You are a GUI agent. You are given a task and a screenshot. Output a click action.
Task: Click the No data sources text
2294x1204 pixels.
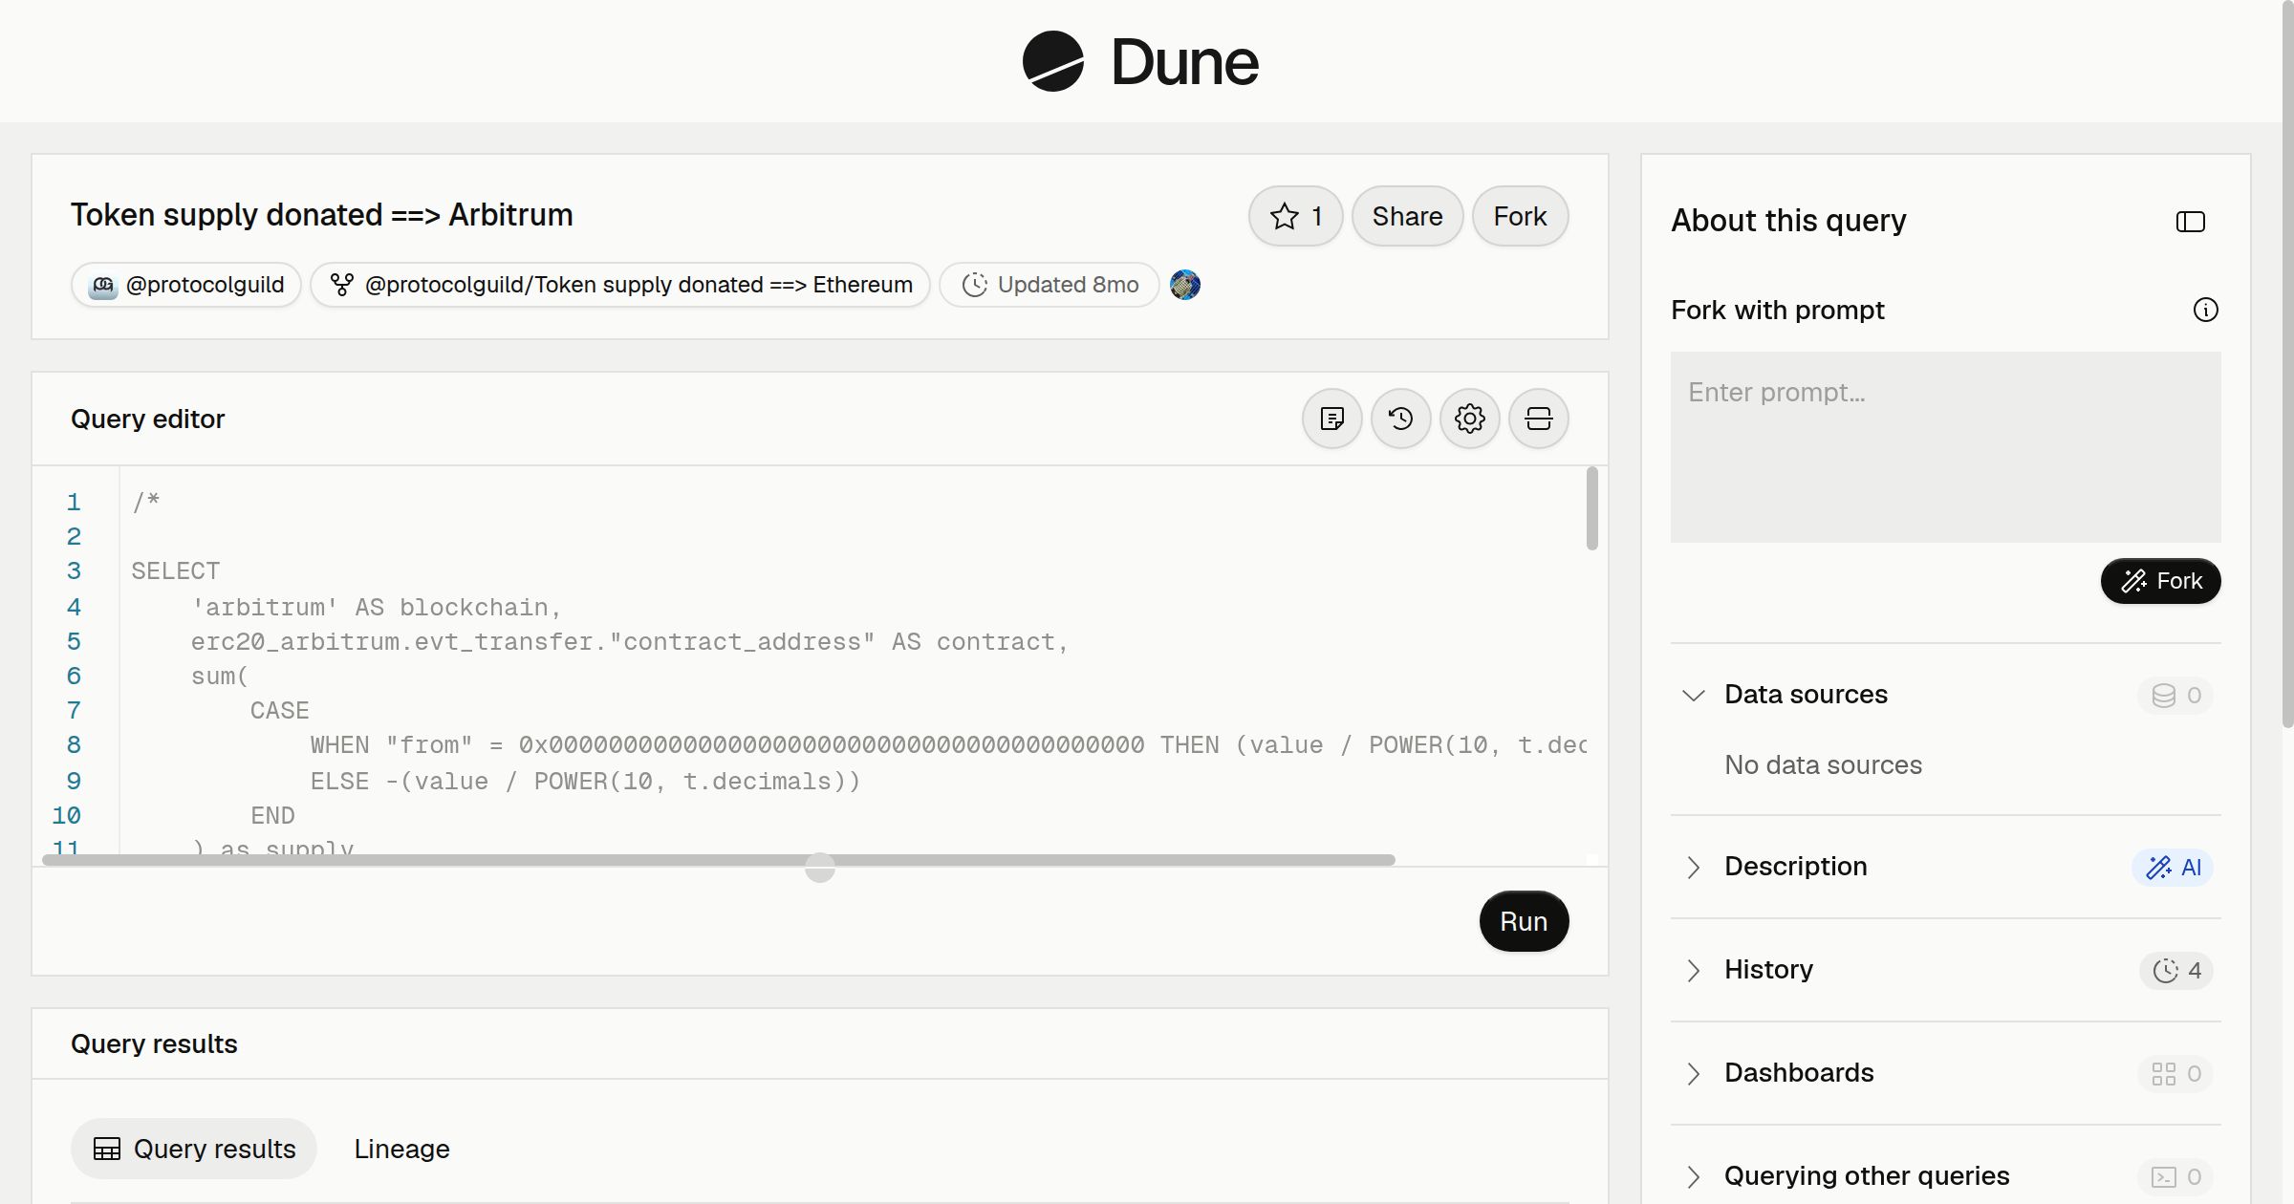(x=1823, y=765)
